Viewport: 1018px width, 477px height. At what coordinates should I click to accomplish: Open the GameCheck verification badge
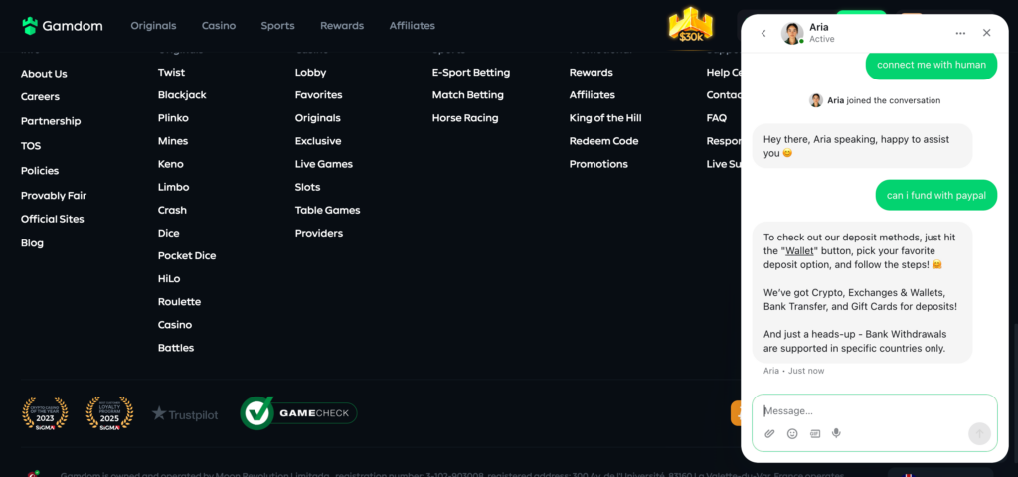(x=298, y=413)
